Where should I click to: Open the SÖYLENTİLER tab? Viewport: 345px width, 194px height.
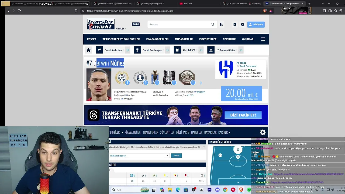[x=167, y=132]
